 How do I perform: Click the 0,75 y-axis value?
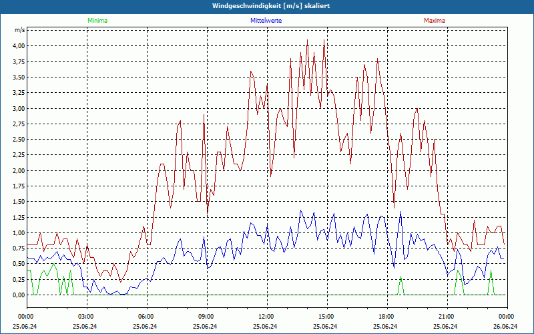tap(19, 248)
